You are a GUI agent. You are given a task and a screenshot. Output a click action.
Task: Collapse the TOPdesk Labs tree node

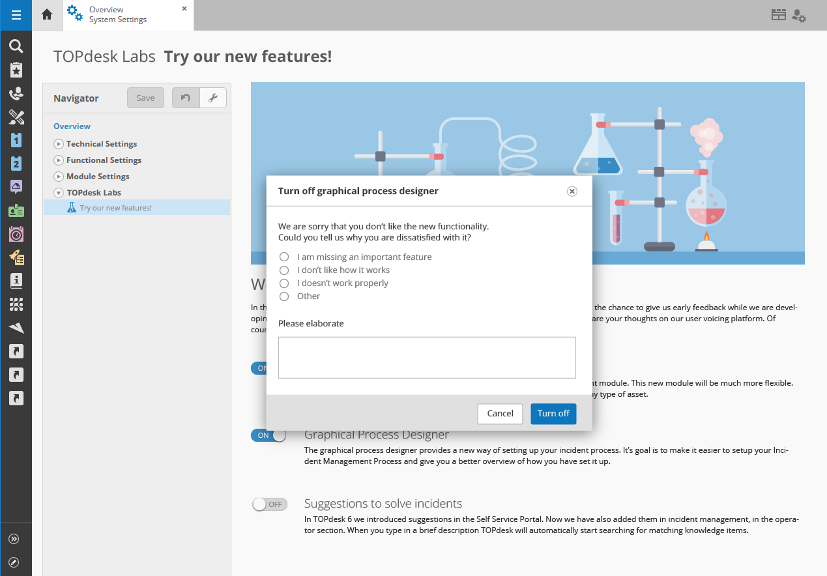[59, 193]
